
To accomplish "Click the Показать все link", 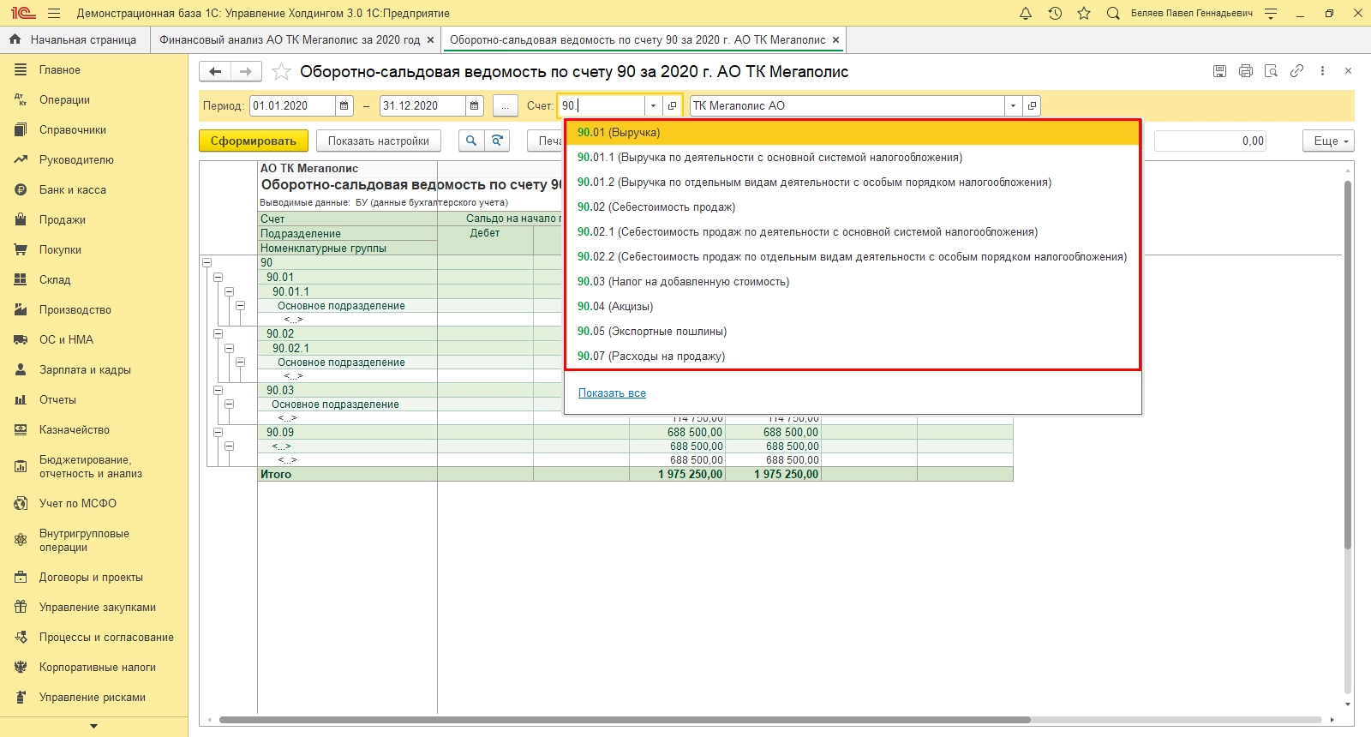I will pos(612,393).
